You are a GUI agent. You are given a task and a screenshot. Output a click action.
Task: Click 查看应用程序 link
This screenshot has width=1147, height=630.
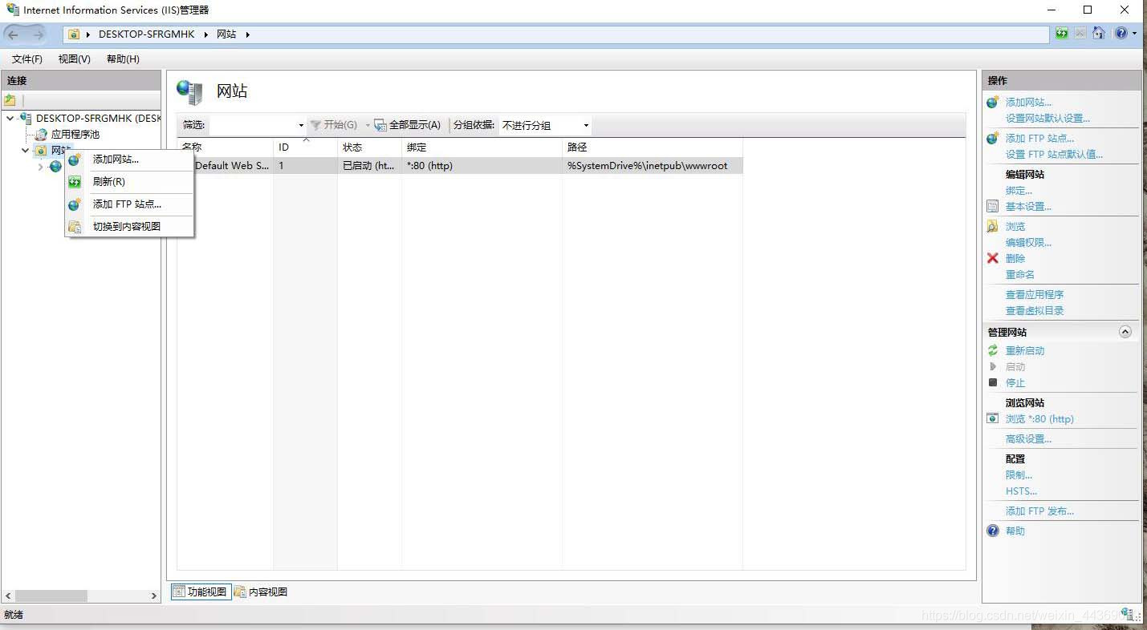1035,294
